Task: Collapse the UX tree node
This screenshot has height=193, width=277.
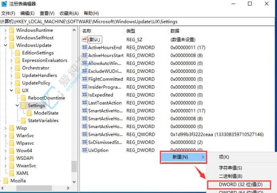Action: pos(11,90)
